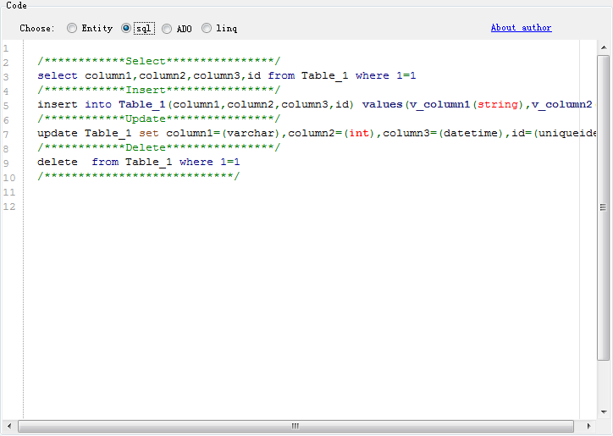Click 'values' keyword on line 5
613x436 pixels.
click(383, 104)
